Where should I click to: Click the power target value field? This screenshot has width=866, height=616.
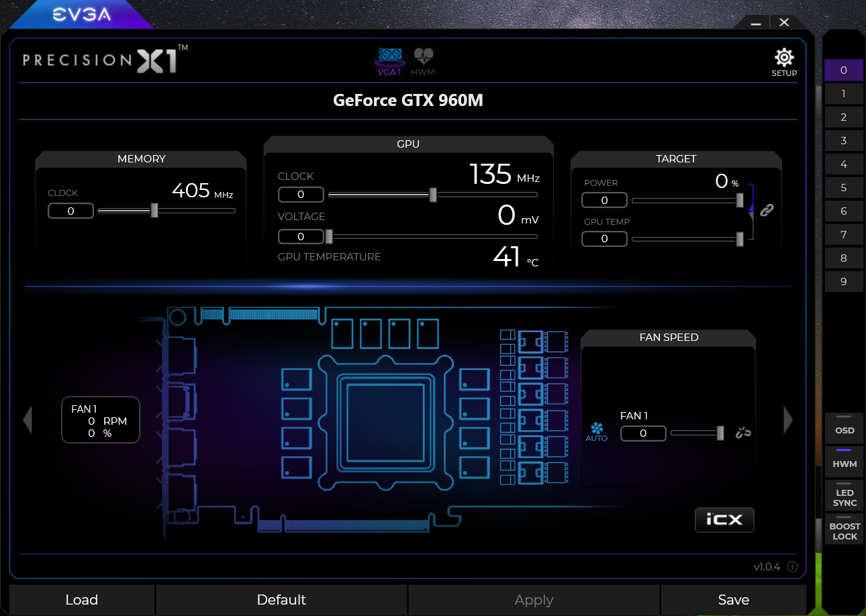point(604,200)
